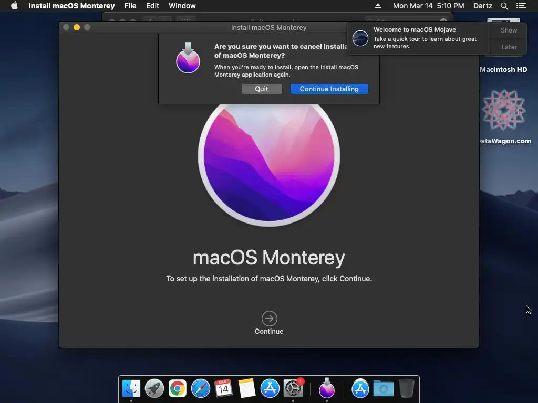
Task: Click Show on Mojave welcome notification
Action: point(509,30)
